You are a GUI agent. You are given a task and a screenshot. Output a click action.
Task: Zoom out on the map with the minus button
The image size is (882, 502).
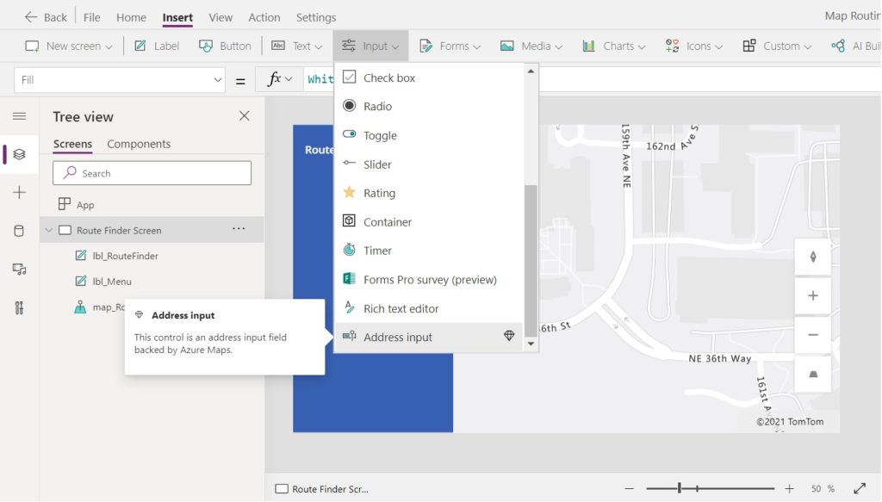pos(812,334)
